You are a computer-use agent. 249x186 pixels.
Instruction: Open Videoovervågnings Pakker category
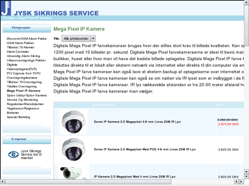[26, 60]
